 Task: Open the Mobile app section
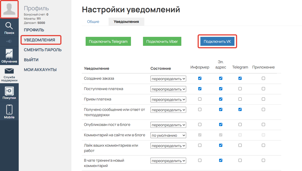tap(9, 111)
